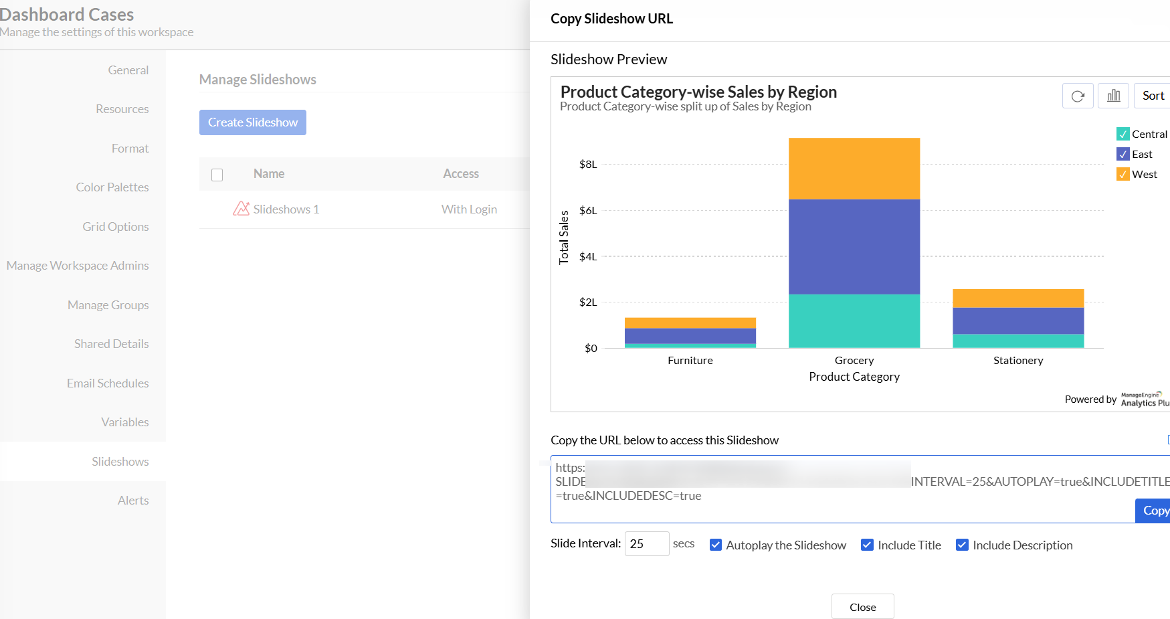This screenshot has width=1170, height=619.
Task: Toggle the West legend checkbox
Action: 1123,174
